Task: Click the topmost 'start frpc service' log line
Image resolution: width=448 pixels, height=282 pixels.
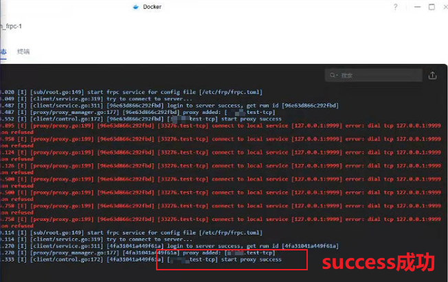Action: pyautogui.click(x=137, y=91)
